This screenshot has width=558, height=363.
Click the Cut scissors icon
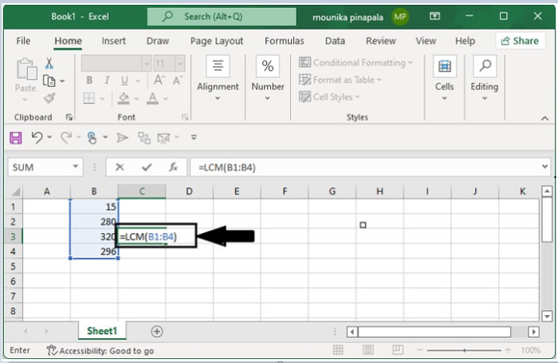click(49, 63)
